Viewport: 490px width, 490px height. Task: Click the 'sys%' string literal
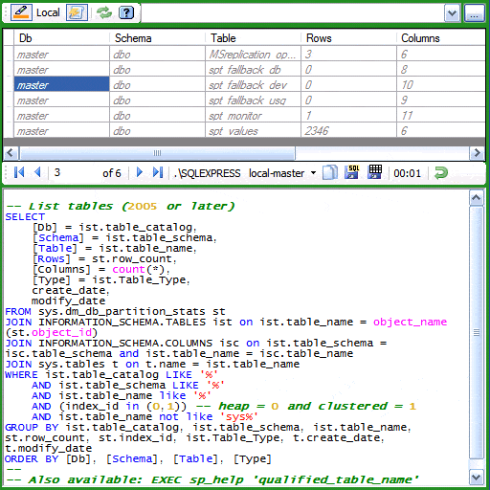(x=239, y=417)
